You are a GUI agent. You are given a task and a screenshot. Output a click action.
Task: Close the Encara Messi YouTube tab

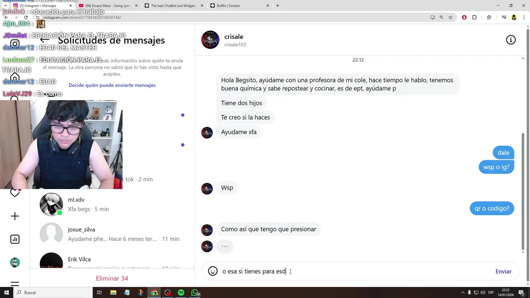coord(136,6)
